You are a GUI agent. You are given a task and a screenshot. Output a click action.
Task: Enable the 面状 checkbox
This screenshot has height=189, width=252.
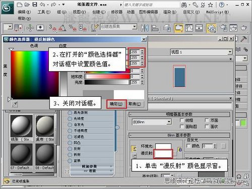click(x=207, y=127)
